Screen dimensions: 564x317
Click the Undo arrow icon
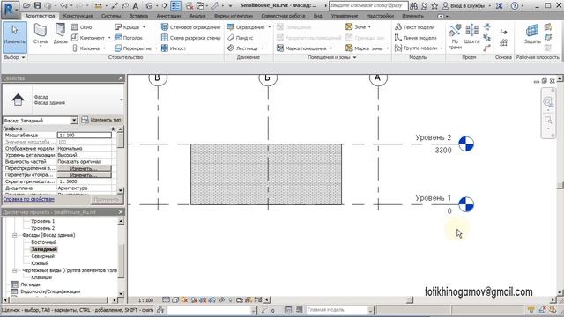pyautogui.click(x=63, y=6)
